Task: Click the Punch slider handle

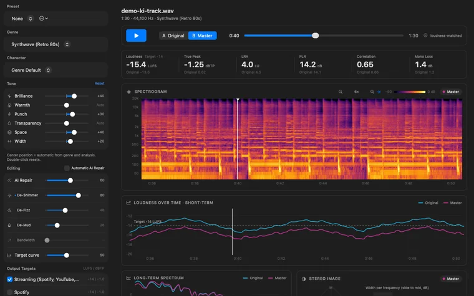Action: pyautogui.click(x=72, y=114)
